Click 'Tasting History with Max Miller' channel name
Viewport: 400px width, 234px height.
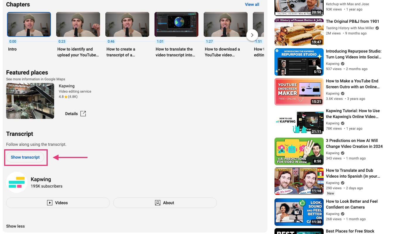pyautogui.click(x=350, y=28)
